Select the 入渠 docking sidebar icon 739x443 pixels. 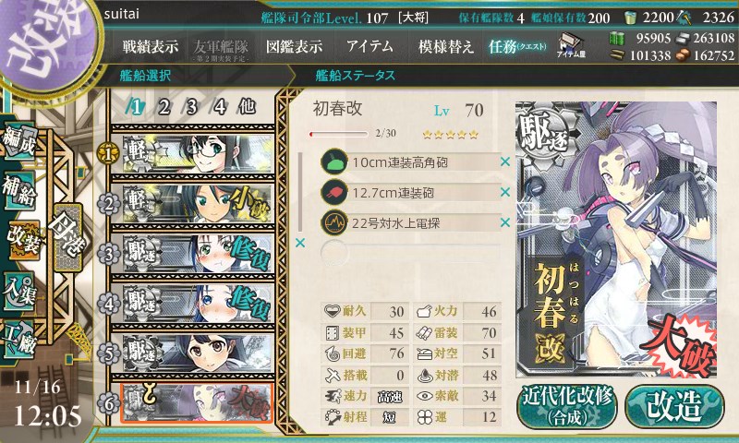(19, 291)
